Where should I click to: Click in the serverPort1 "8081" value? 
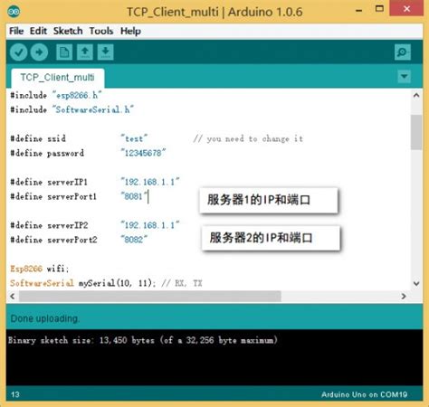[x=134, y=196]
